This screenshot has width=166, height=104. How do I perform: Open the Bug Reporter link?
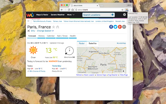(x=113, y=75)
